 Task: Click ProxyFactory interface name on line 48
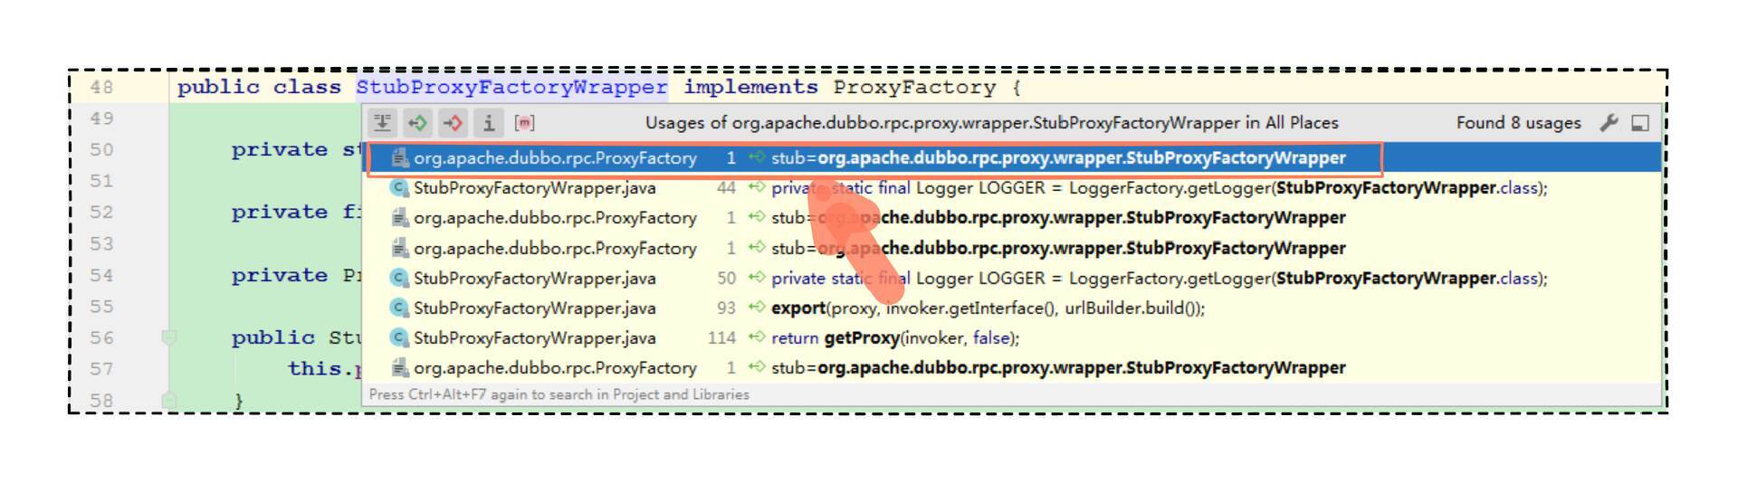pos(914,88)
